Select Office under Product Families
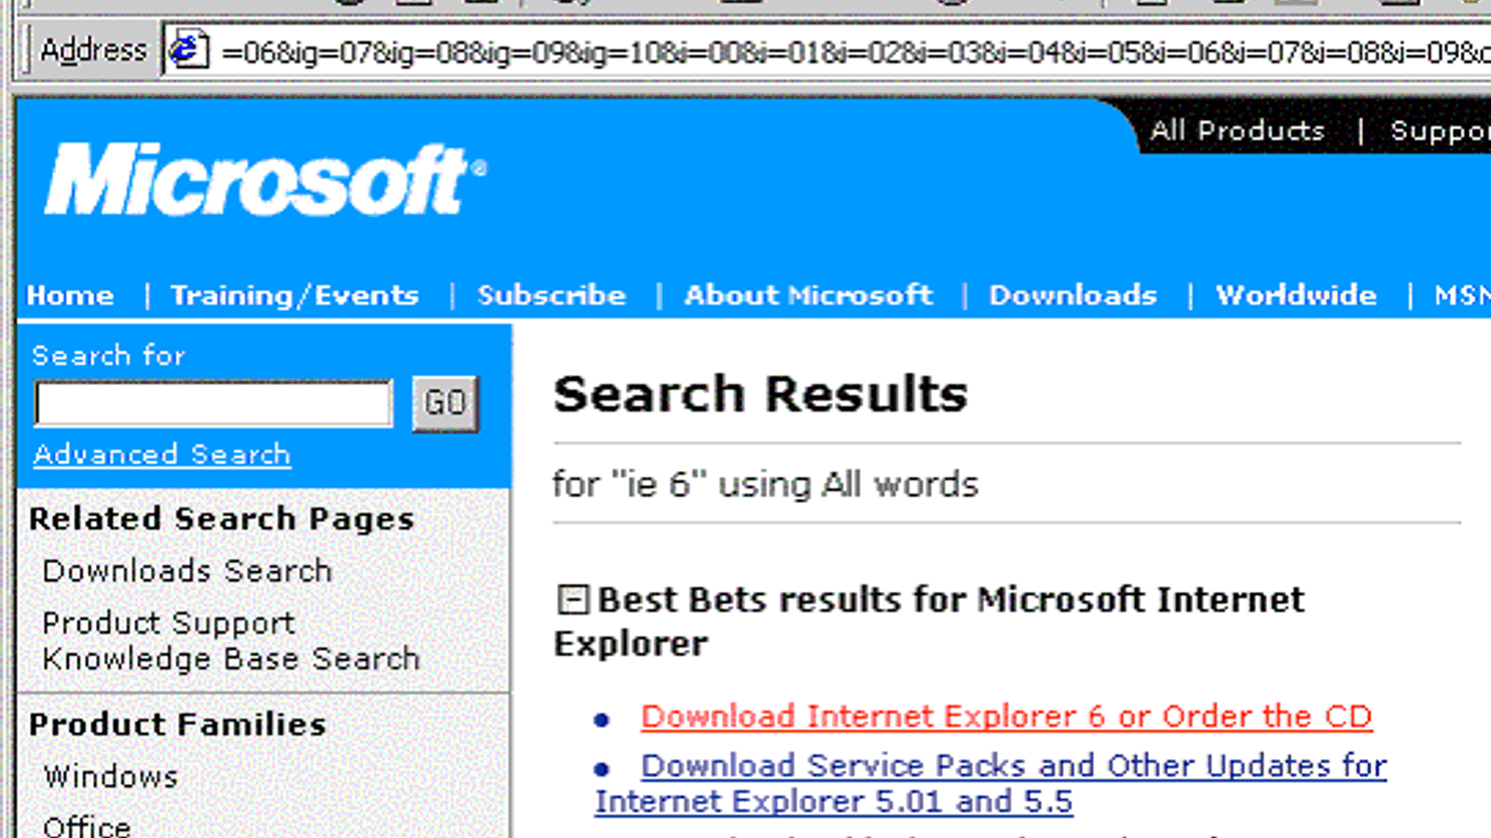The width and height of the screenshot is (1491, 838). pyautogui.click(x=87, y=825)
